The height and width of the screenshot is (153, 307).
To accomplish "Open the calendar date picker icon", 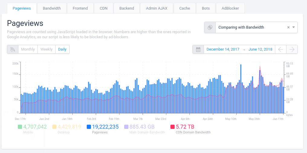I will pos(198,49).
